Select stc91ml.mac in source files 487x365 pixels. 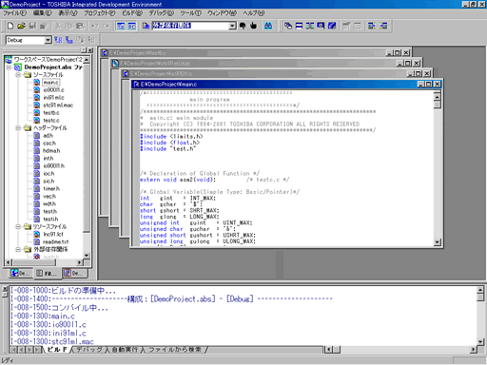coord(58,106)
